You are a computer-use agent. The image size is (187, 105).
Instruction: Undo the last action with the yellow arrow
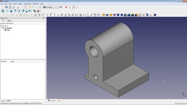click(x=30, y=7)
